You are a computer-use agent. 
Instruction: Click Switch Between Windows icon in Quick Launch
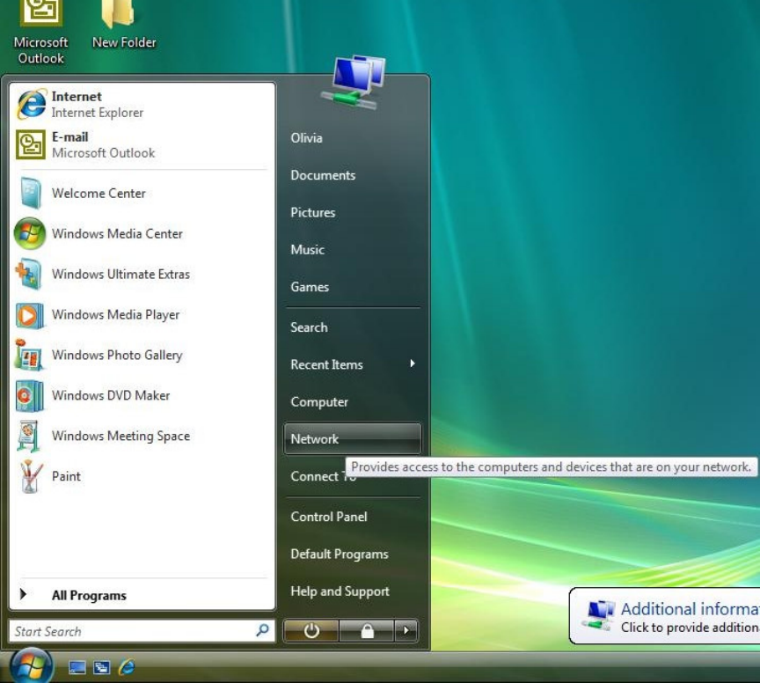click(102, 668)
